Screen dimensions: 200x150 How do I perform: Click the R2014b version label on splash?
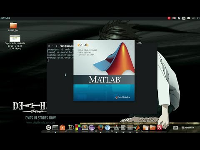pyautogui.click(x=83, y=45)
